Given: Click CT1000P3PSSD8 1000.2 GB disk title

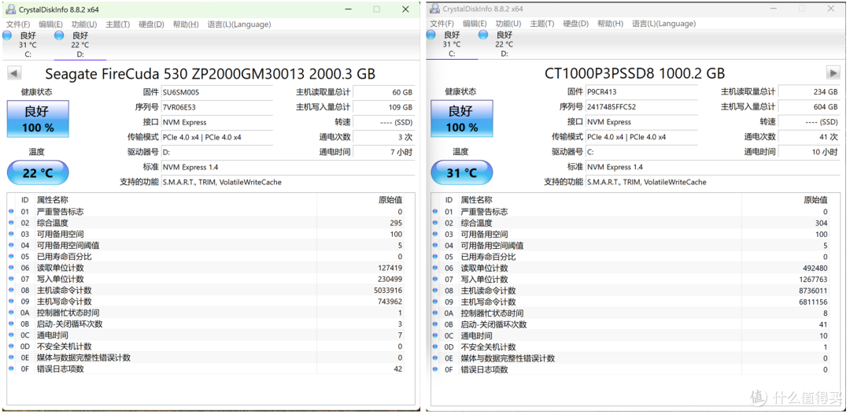Looking at the screenshot, I should (x=635, y=73).
